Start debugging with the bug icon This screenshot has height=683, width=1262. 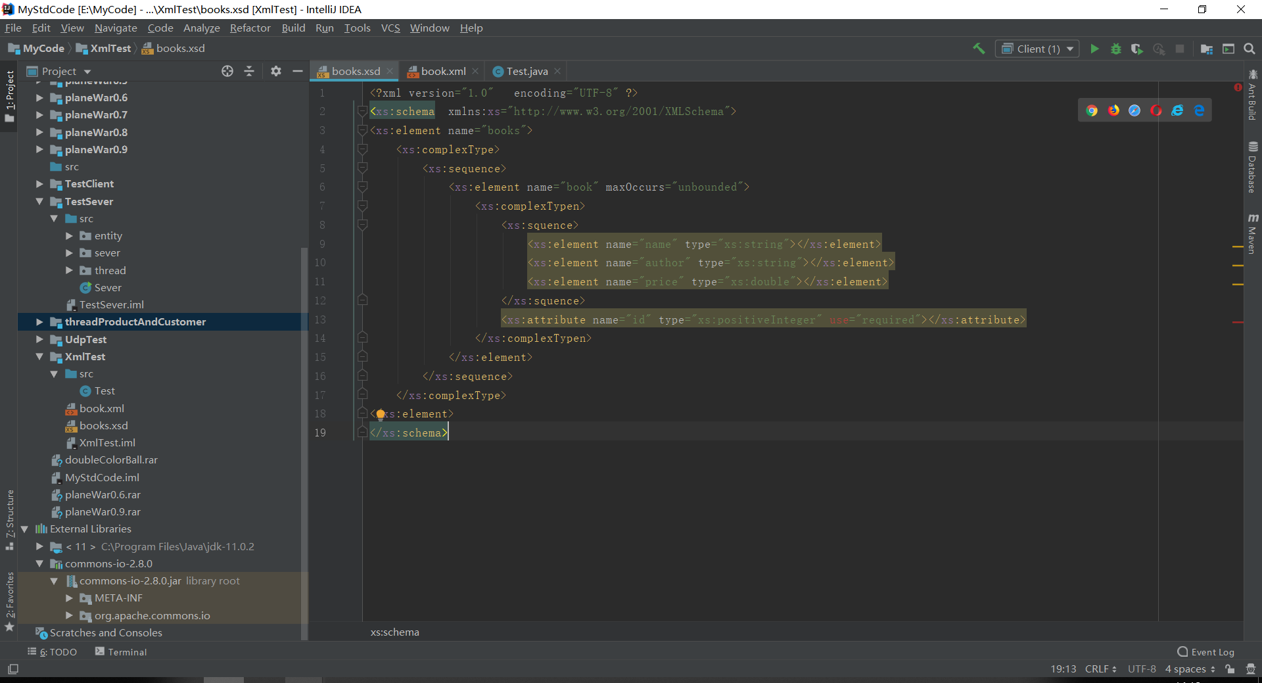click(1115, 49)
